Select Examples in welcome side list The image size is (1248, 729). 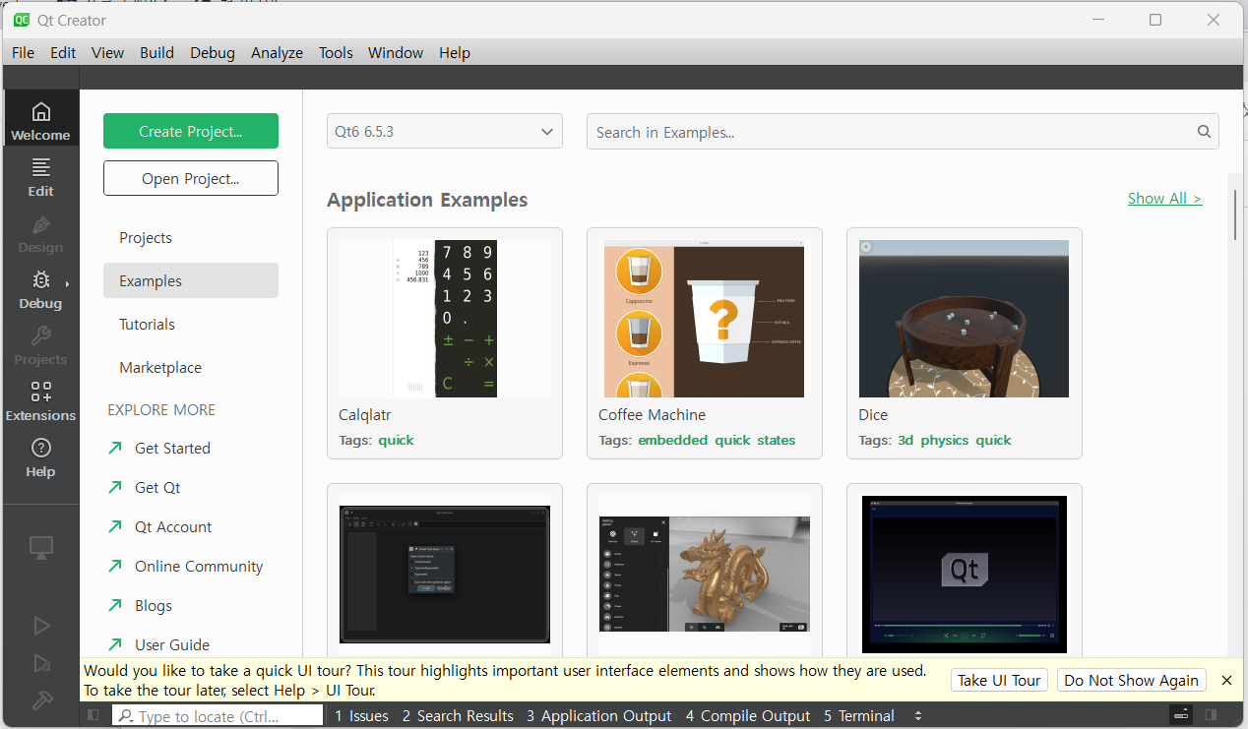191,280
